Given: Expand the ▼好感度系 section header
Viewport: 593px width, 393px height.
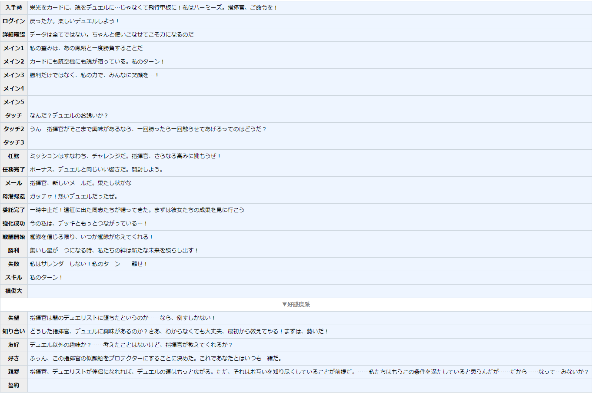Looking at the screenshot, I should [296, 304].
